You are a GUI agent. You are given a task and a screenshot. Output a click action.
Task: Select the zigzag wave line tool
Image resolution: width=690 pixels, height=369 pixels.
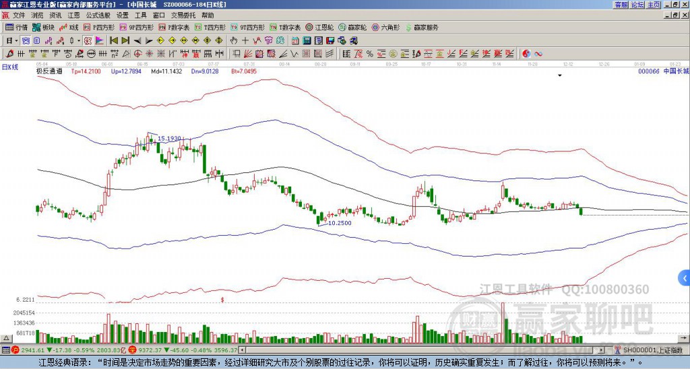tap(294, 54)
